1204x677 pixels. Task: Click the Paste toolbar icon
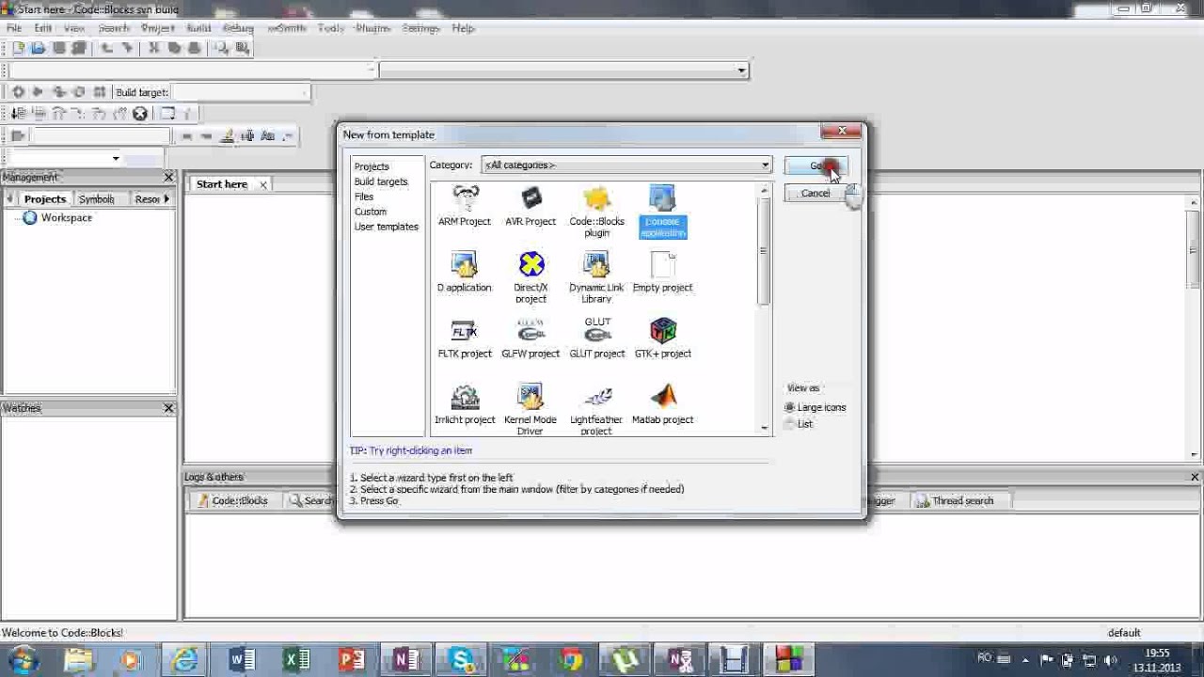coord(195,48)
